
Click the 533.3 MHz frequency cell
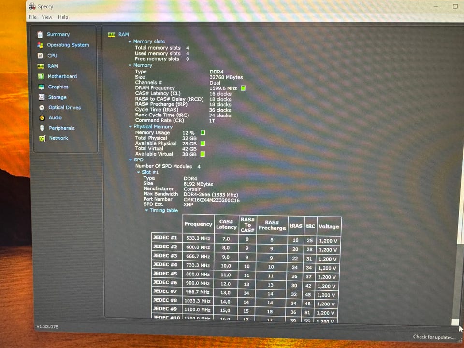[x=198, y=238]
